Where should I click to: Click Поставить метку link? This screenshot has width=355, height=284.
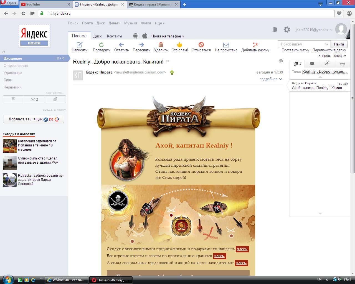295,50
